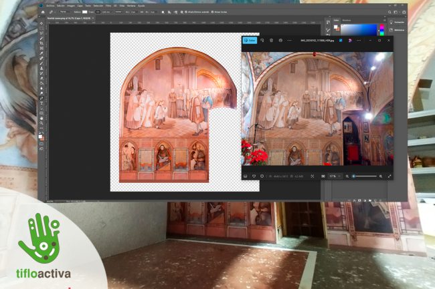Zoom in with the plus magnifier icon
This screenshot has height=289, width=435.
(x=379, y=176)
